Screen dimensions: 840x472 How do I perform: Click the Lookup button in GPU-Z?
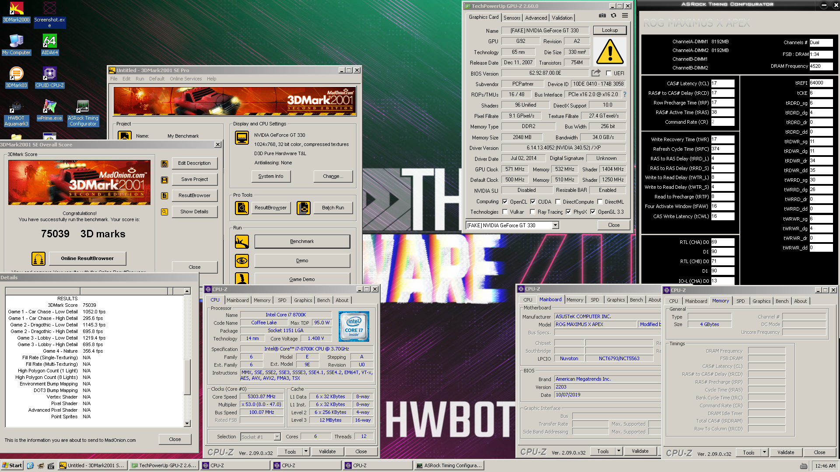click(610, 31)
